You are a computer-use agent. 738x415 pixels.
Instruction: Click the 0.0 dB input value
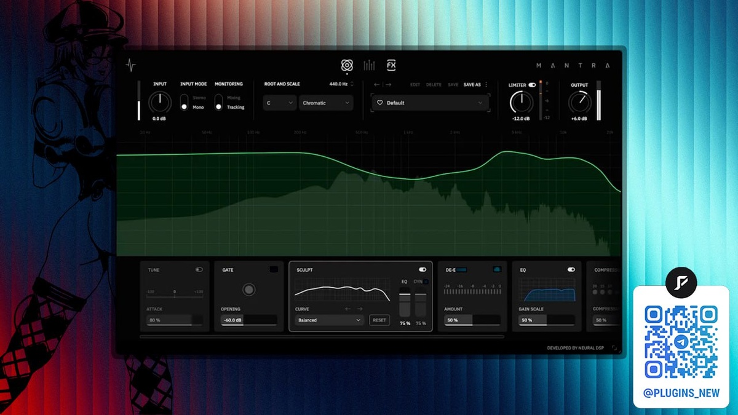point(159,119)
